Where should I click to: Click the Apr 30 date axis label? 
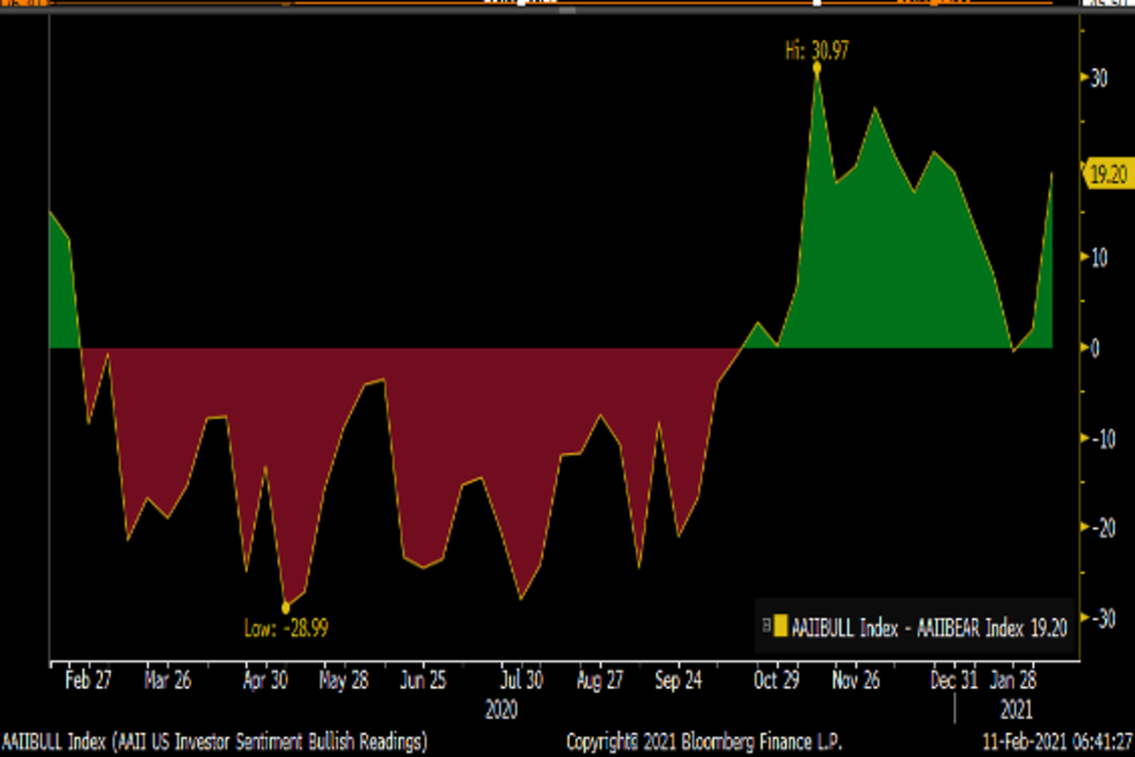266,680
